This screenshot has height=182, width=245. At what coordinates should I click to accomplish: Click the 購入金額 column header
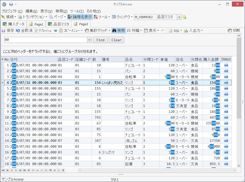211,59
